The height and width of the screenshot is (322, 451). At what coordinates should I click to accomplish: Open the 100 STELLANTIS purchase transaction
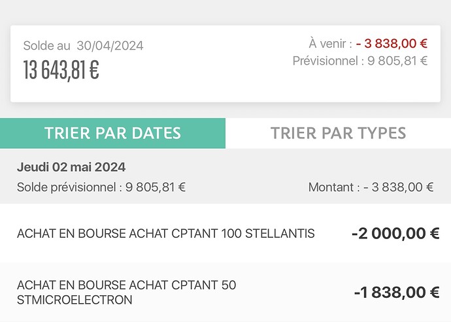[x=225, y=233]
